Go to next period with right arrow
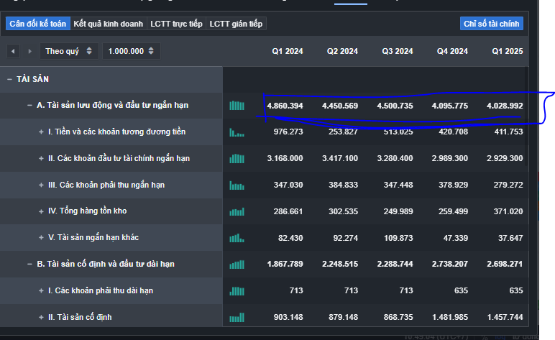The width and height of the screenshot is (555, 340). click(29, 51)
